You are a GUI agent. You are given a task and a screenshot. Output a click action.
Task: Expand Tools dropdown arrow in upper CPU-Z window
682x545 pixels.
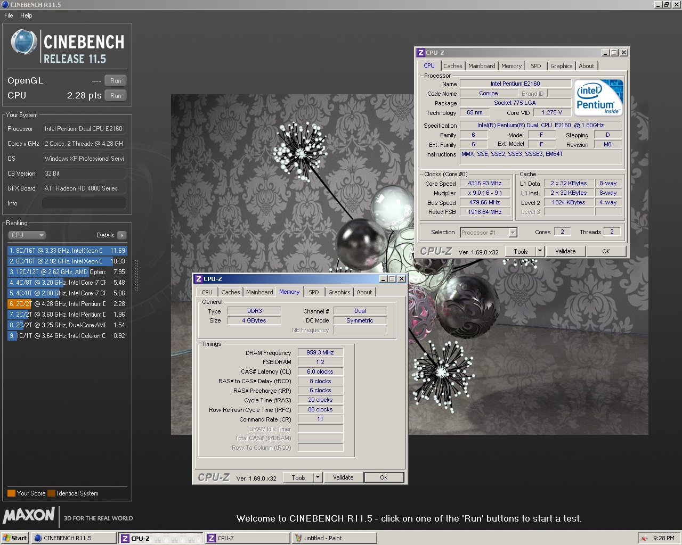coord(540,252)
